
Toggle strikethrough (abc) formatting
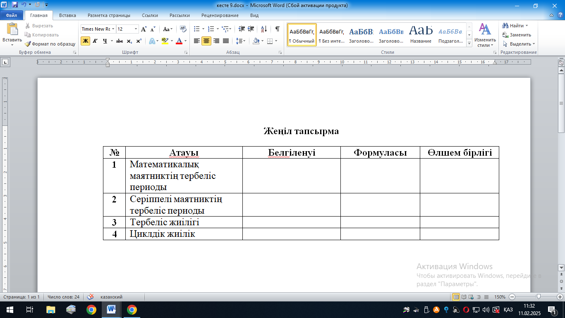pos(120,41)
